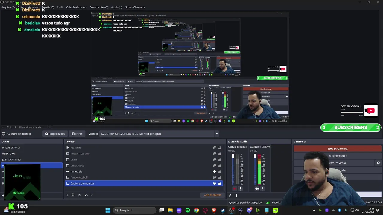Viewport: 383px width, 215px height.
Task: Open the Painéis menu
Action: pos(48,7)
